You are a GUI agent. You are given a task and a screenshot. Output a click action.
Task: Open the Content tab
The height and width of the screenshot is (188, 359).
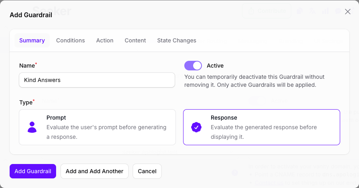coord(135,40)
